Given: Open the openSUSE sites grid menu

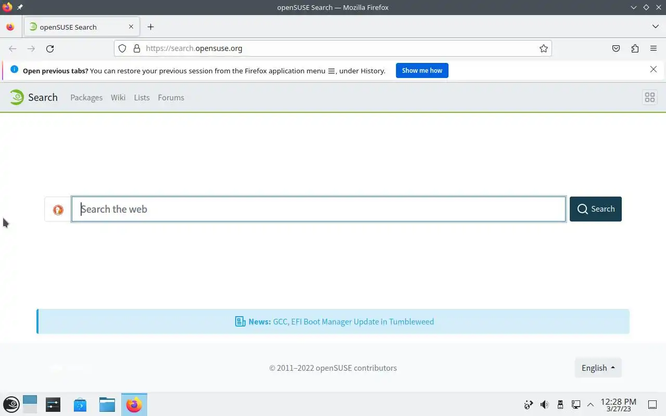Looking at the screenshot, I should click(x=650, y=97).
